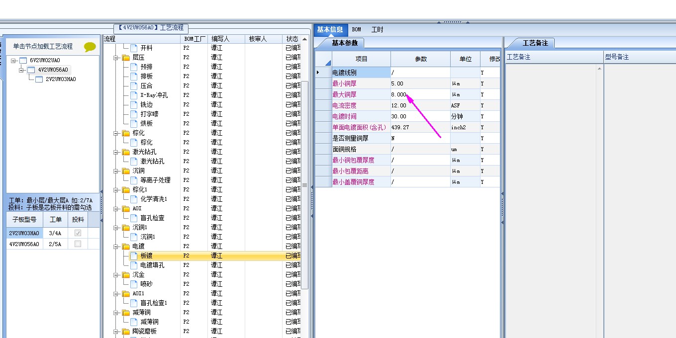Select the 盲孔检查1 process step
Viewport: 676px width, 338px height.
point(154,303)
